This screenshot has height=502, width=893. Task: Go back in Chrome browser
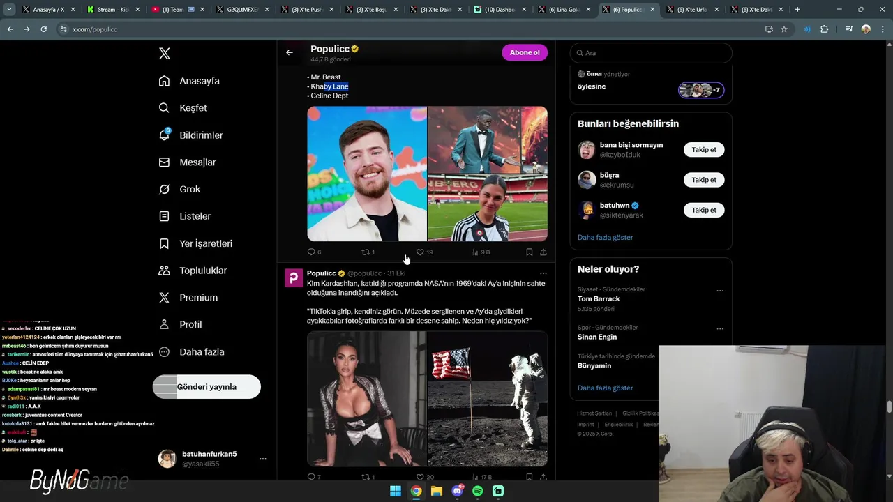point(10,29)
